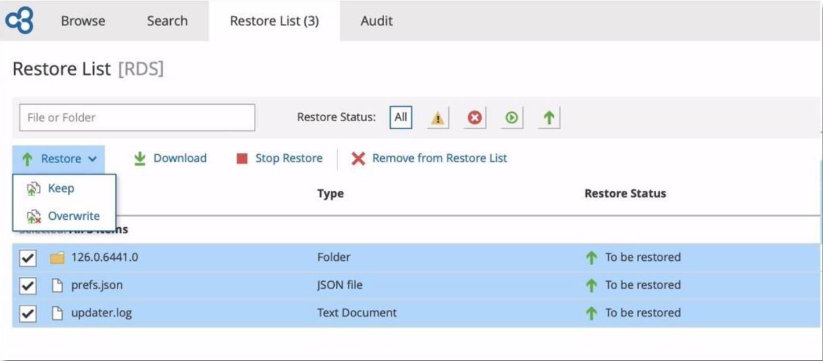Click the 126.0.6441.0 folder icon
823x361 pixels.
(x=57, y=258)
